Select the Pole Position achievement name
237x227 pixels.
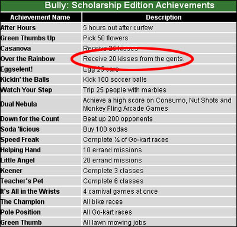21,212
